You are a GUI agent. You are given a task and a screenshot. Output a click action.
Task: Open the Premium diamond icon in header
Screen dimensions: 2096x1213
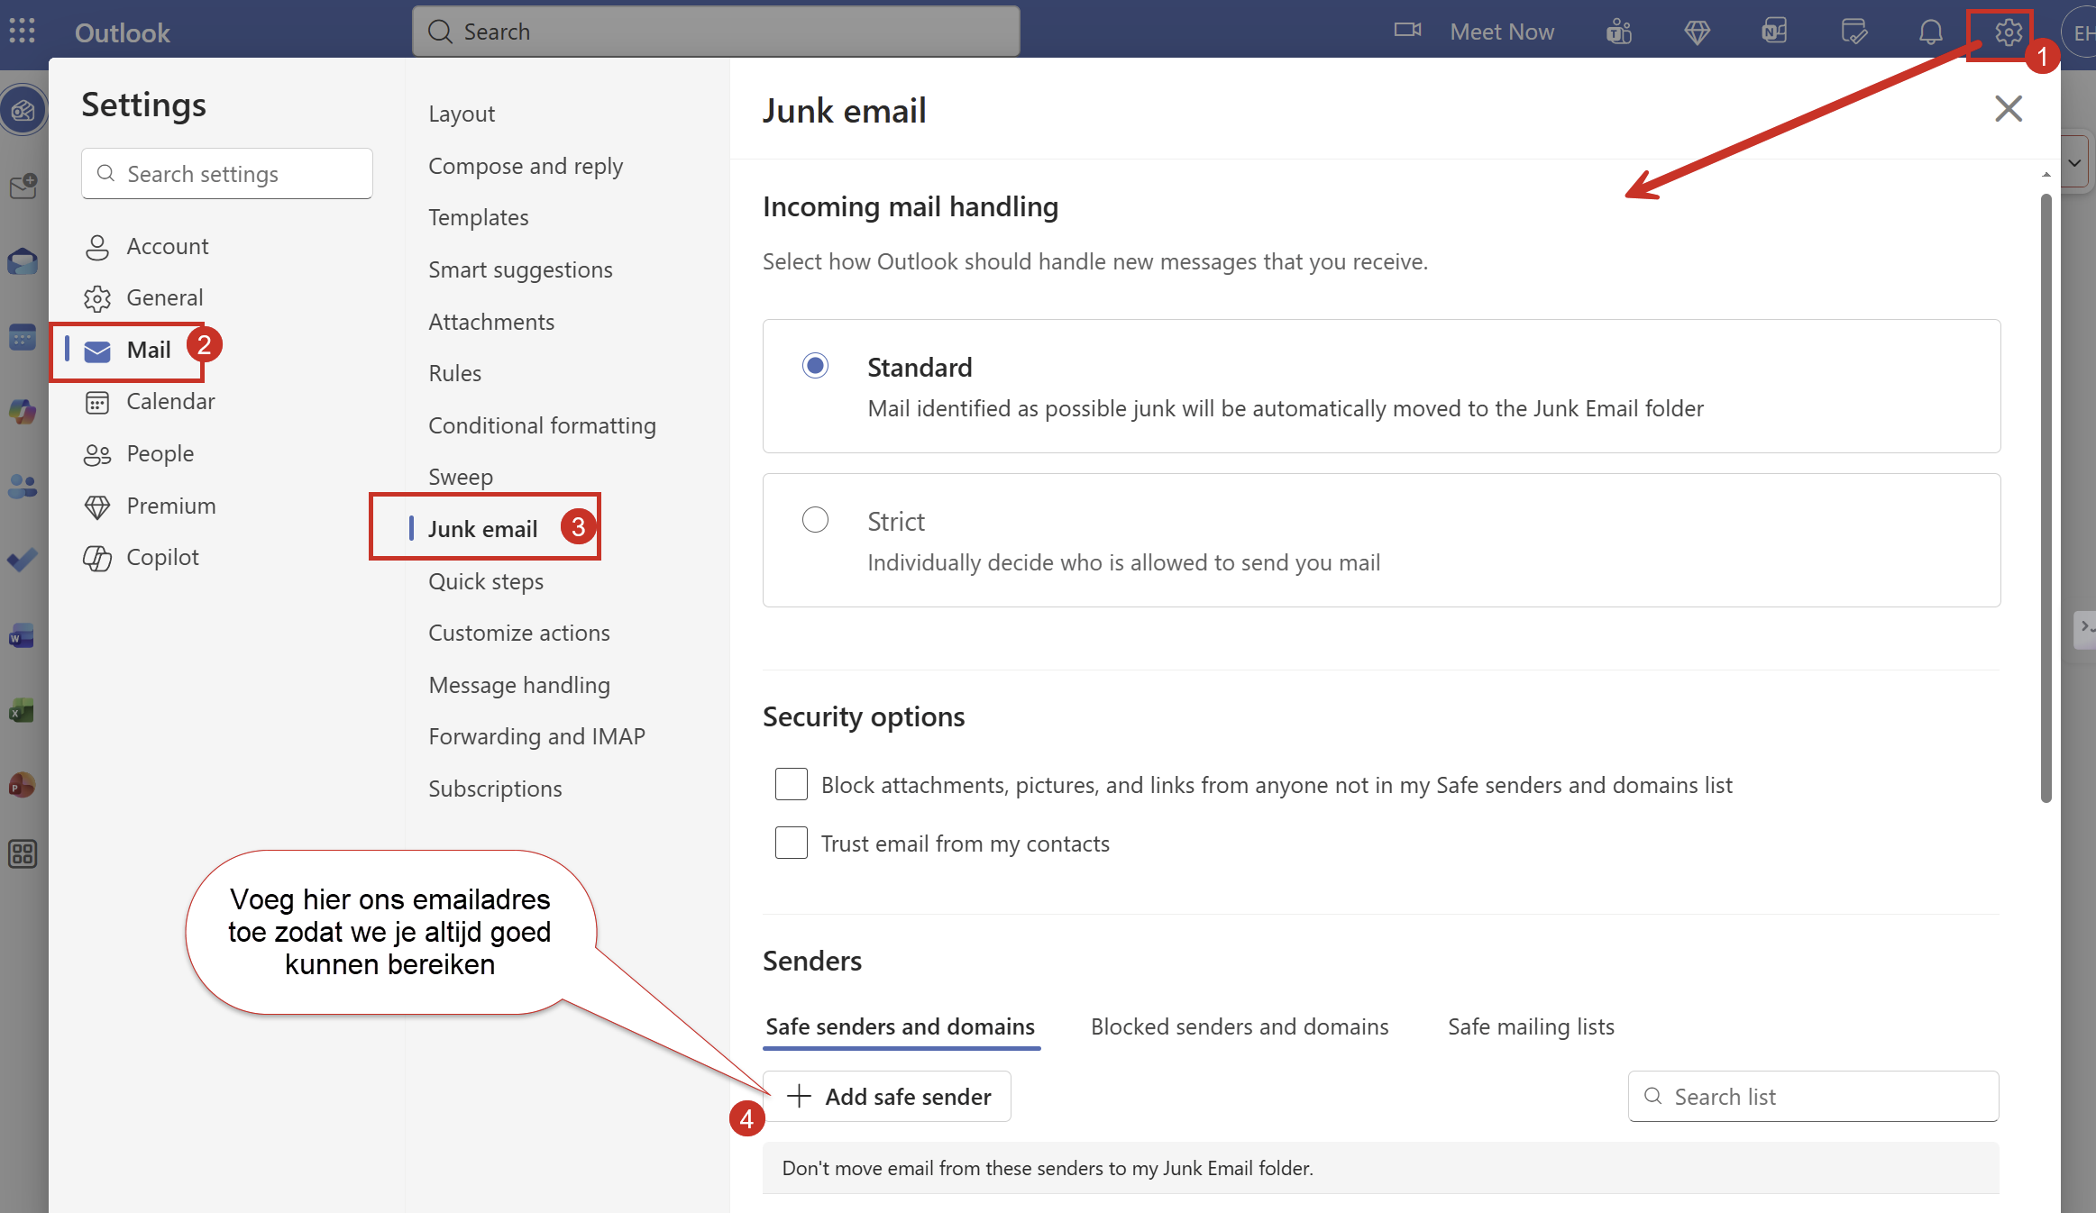(x=1697, y=32)
